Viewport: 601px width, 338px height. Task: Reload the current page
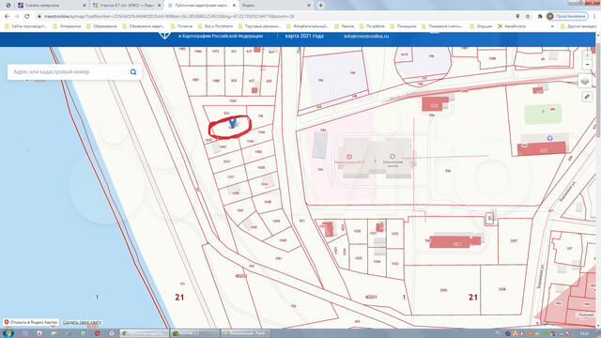point(27,17)
